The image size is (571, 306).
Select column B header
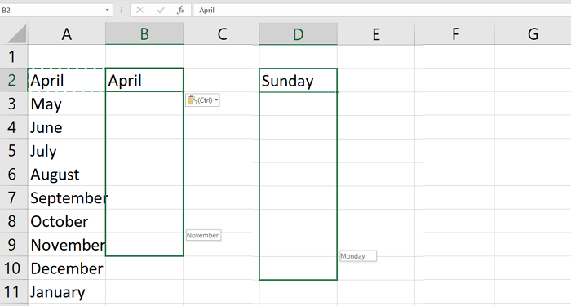pyautogui.click(x=144, y=34)
